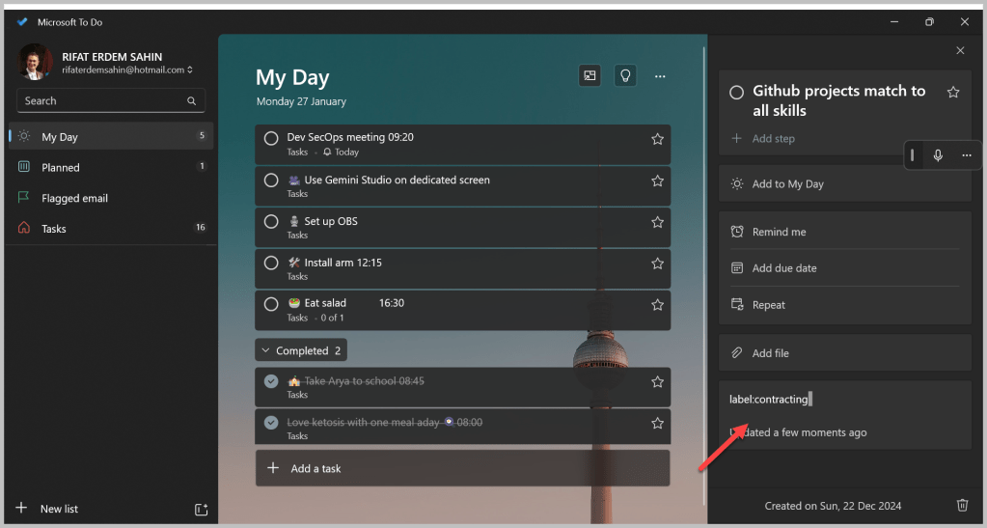Open the Planned list
The image size is (987, 528).
click(111, 167)
